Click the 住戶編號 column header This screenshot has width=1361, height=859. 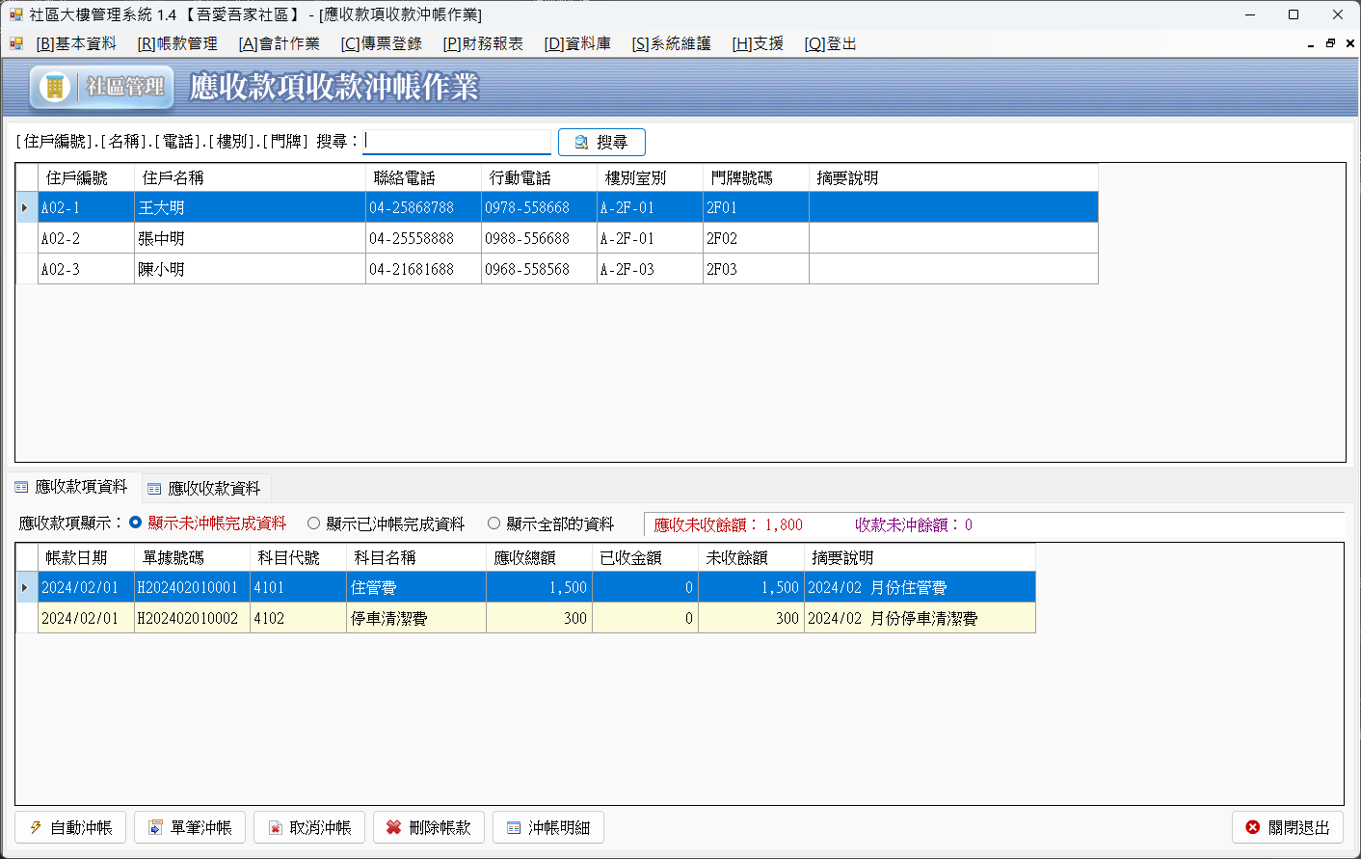click(x=87, y=177)
